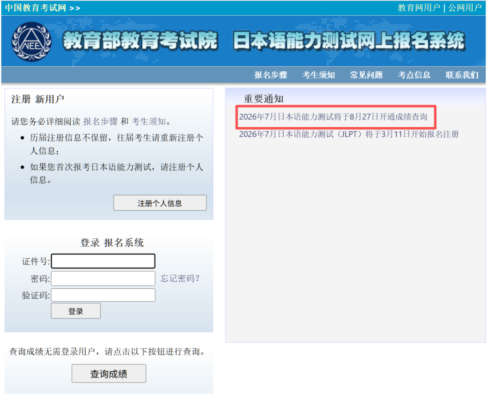Image resolution: width=487 pixels, height=396 pixels.
Task: Open notice about 3月11日开始报名注册
Action: click(349, 134)
